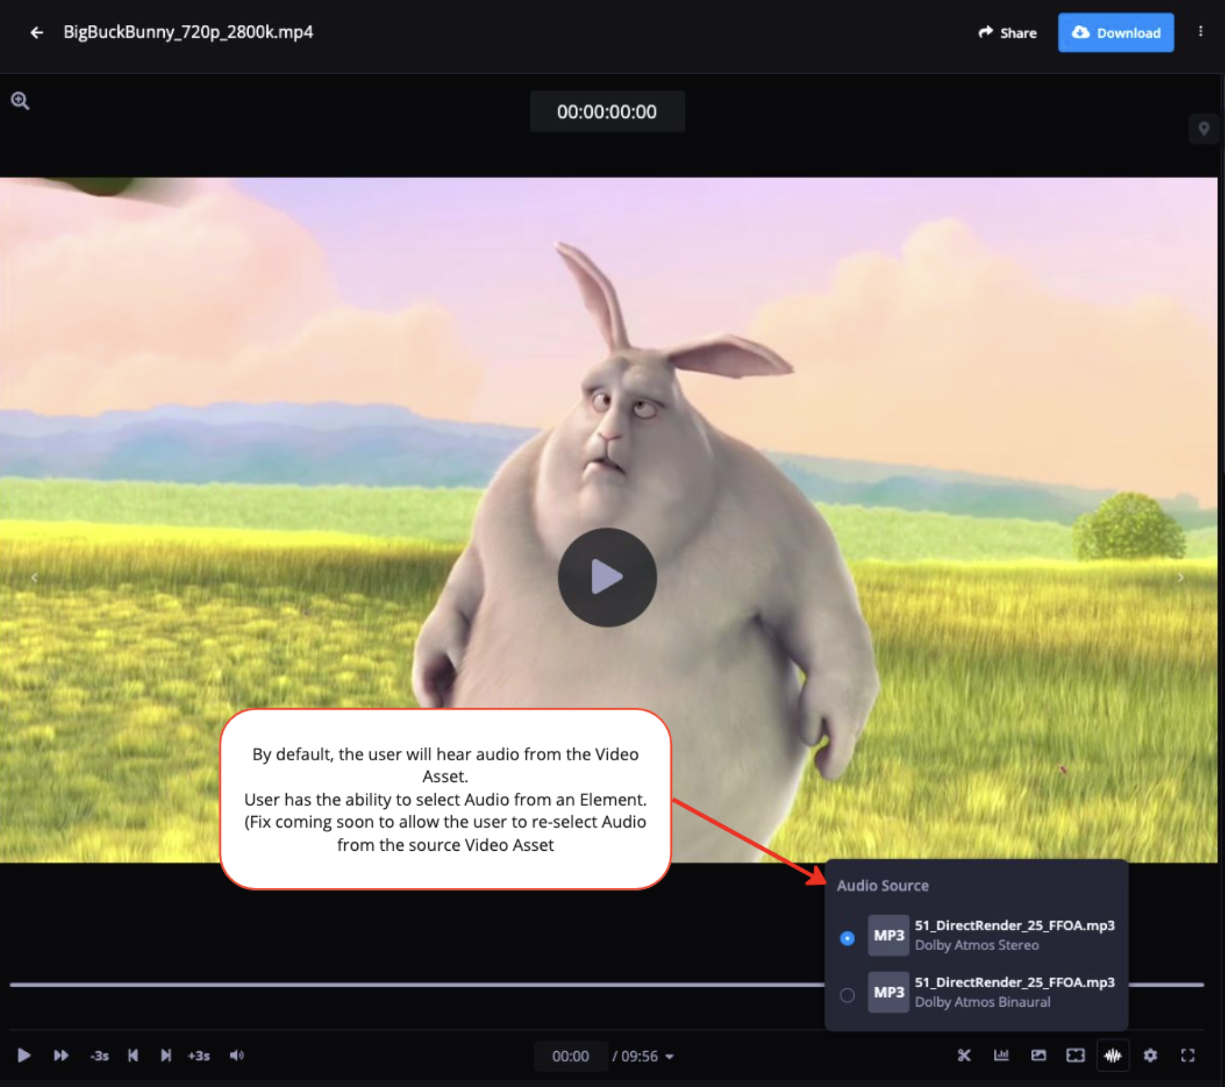Click the Binaural row MP3 file badge

pyautogui.click(x=888, y=992)
